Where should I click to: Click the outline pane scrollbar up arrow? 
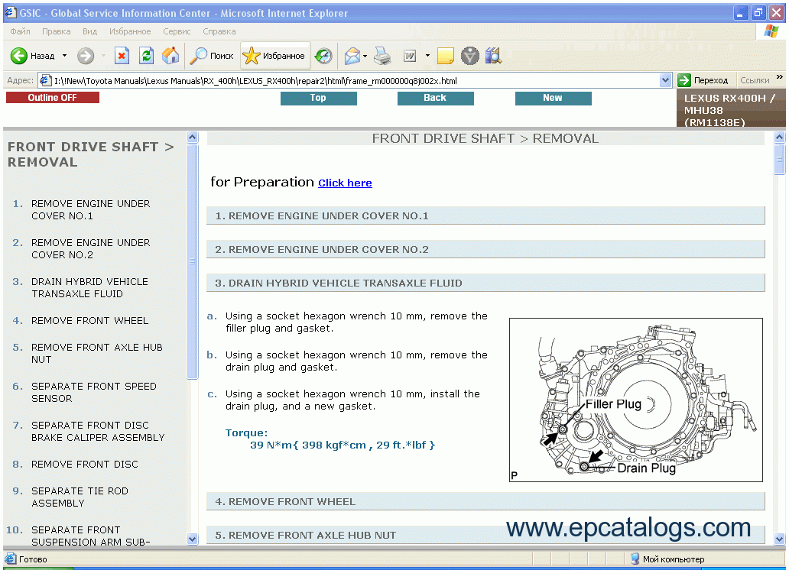(192, 137)
